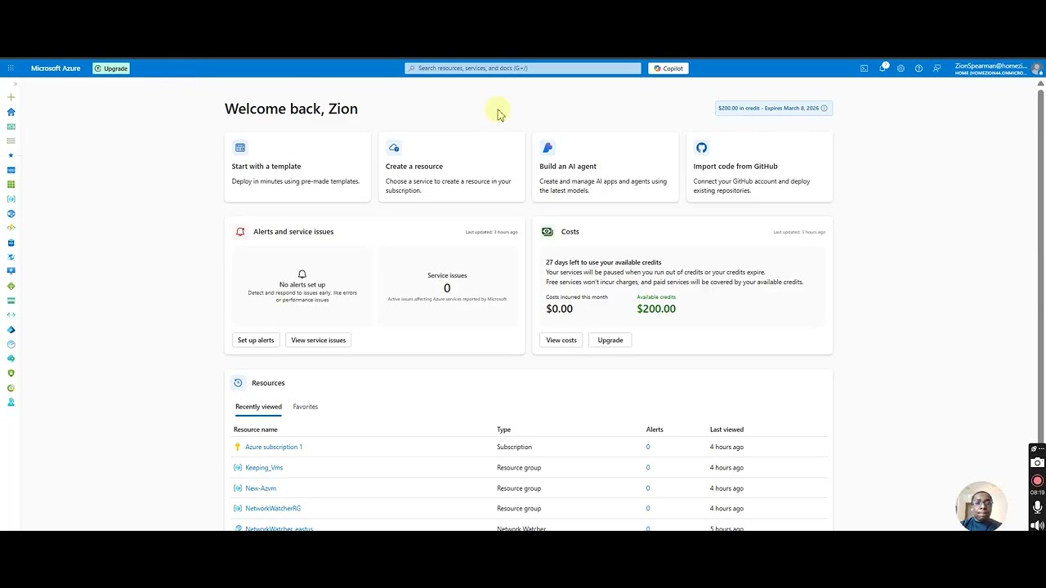This screenshot has height=588, width=1046.
Task: Open Load balancers diamond icon in sidebar
Action: coord(11,286)
